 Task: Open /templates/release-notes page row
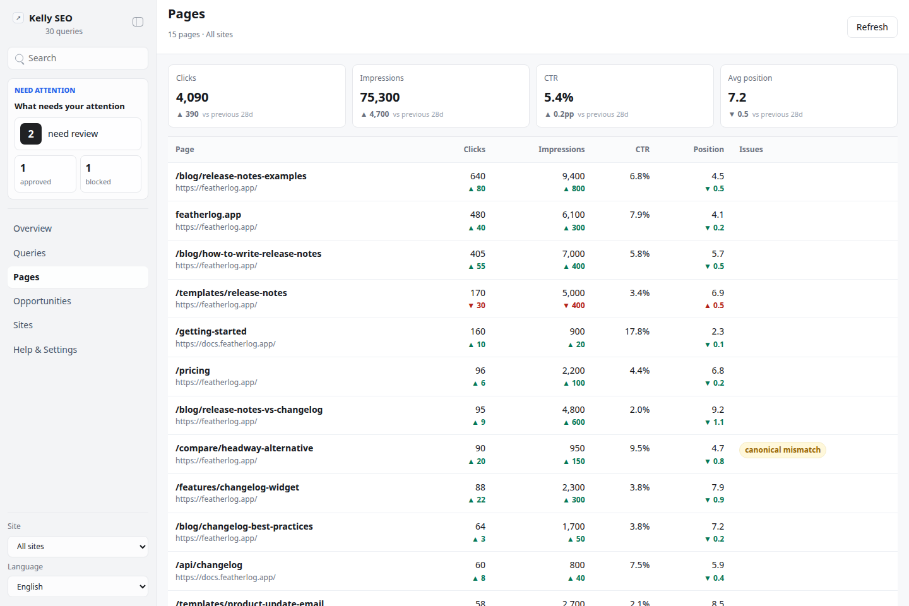[533, 299]
